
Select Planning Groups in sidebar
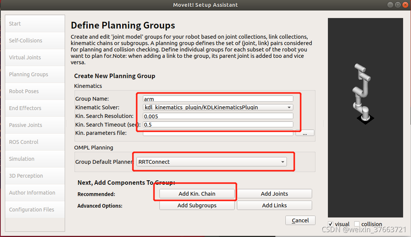pyautogui.click(x=35, y=74)
